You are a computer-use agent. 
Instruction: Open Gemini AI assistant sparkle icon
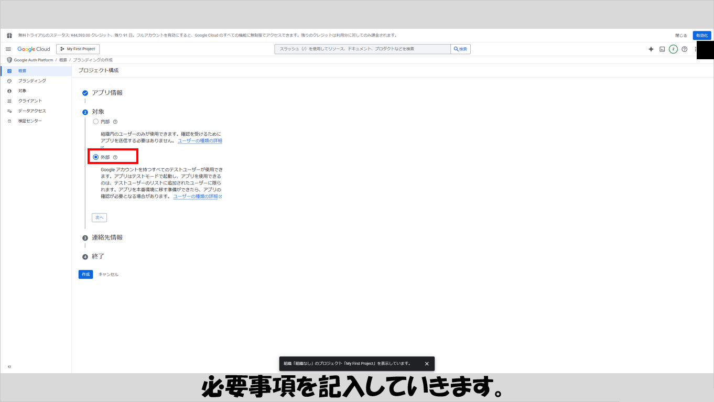pos(651,49)
